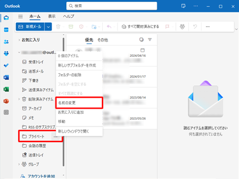This screenshot has width=239, height=179.
Task: Choose 名前の変更 from context menu
Action: coord(79,103)
